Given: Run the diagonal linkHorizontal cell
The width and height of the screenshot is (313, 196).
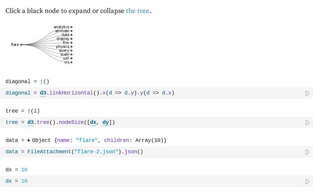Looking at the screenshot, I should (x=307, y=93).
